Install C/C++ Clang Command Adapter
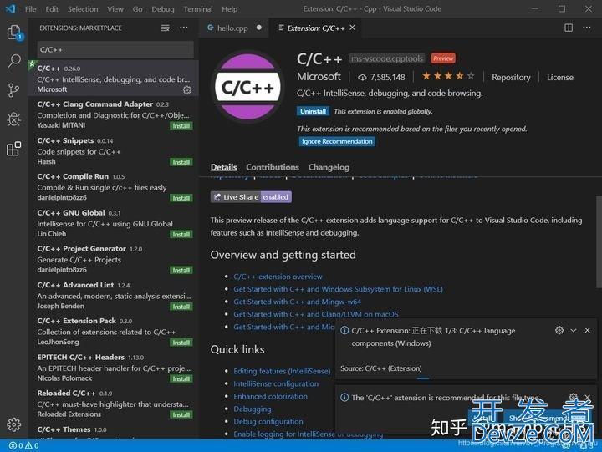This screenshot has width=602, height=452. click(x=181, y=126)
